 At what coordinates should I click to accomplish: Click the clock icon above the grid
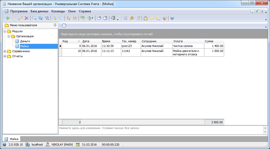64,25
